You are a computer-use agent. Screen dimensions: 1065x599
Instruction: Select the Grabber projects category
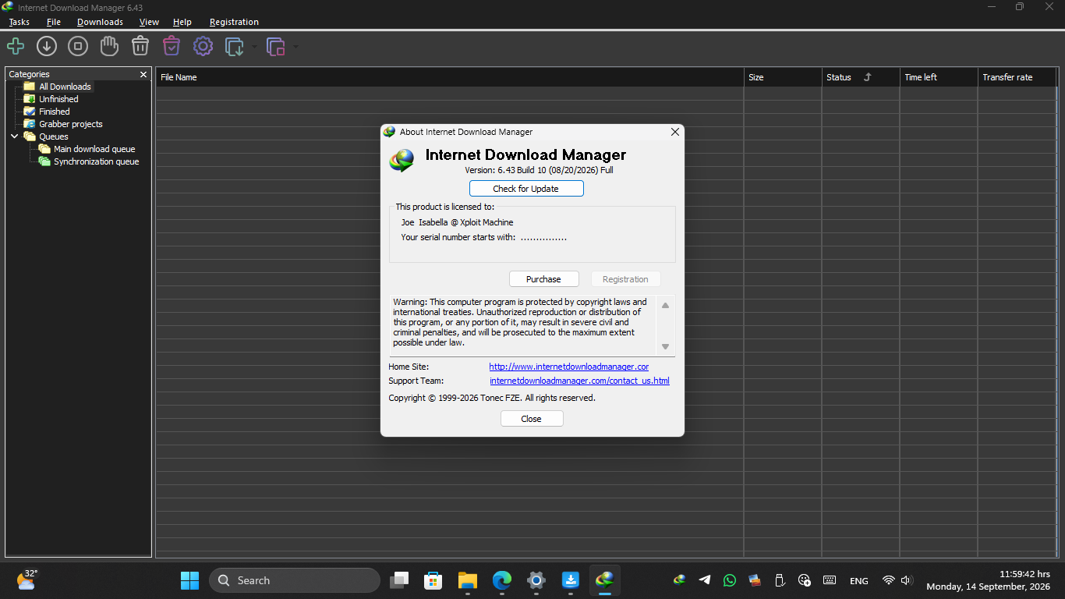71,124
